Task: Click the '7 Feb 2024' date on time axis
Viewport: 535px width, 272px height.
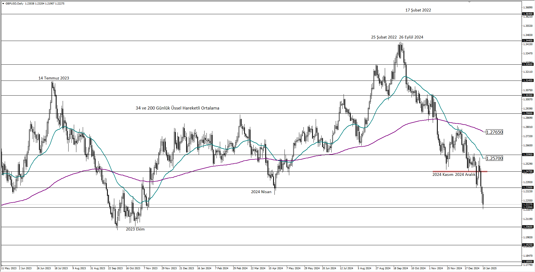Action: [222, 268]
